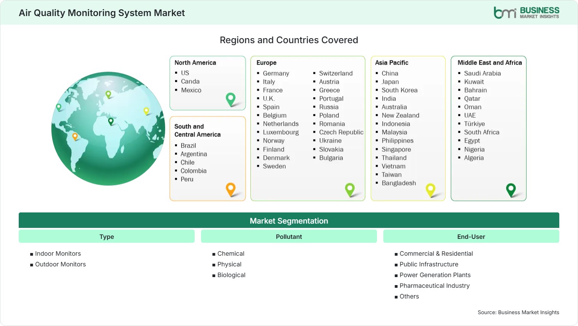This screenshot has width=578, height=326.
Task: Click China in Asia Pacific list
Action: tap(390, 73)
